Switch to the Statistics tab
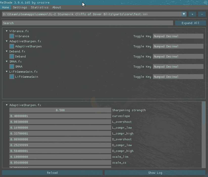 (40, 7)
